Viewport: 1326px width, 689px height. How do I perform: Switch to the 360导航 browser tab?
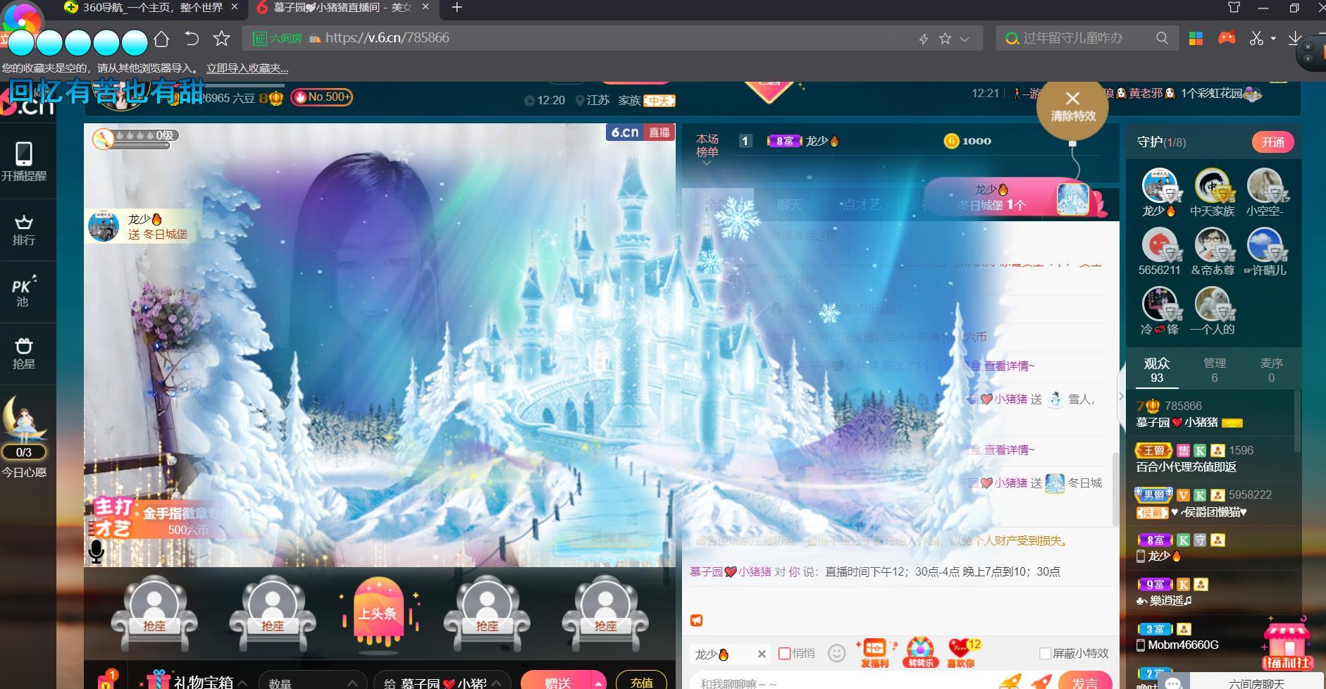[x=151, y=8]
